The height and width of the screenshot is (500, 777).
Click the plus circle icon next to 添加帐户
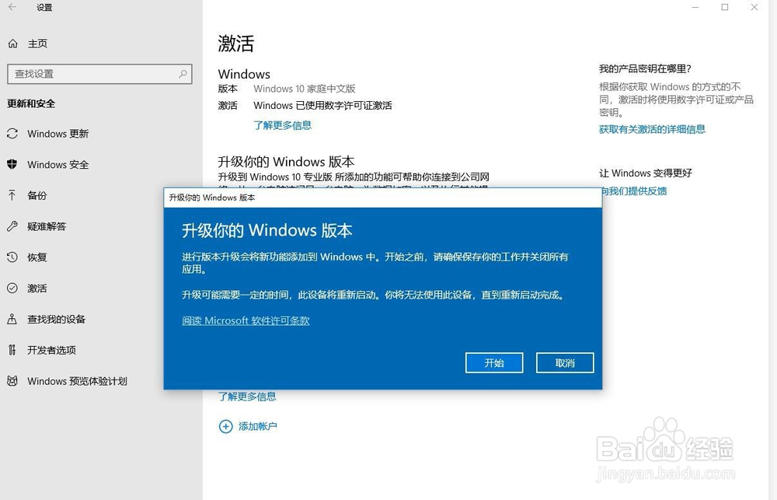coord(225,426)
